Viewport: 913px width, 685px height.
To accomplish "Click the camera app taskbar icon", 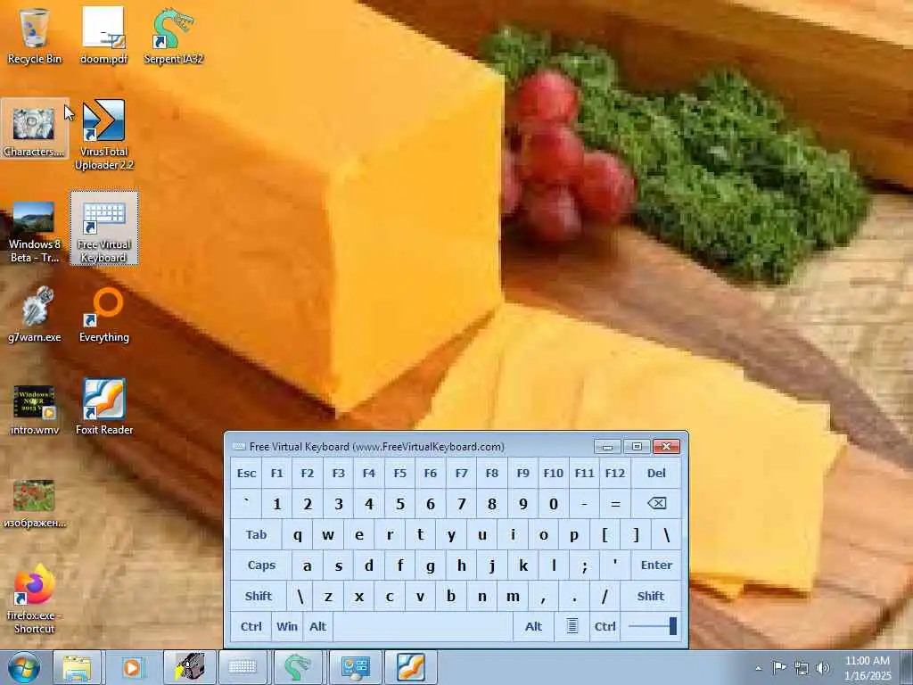I will pyautogui.click(x=190, y=667).
